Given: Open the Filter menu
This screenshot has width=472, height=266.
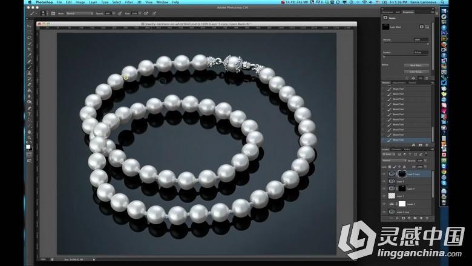Looking at the screenshot, I should [x=129, y=2].
